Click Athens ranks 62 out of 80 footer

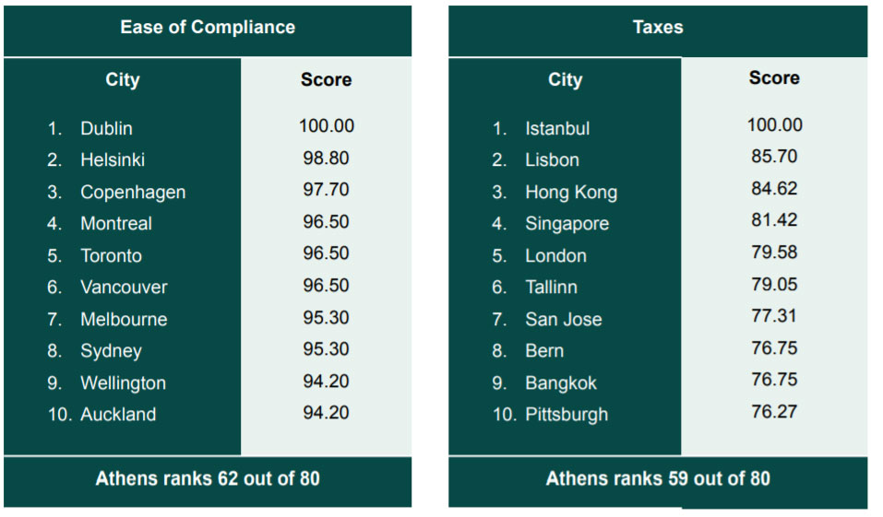208,478
